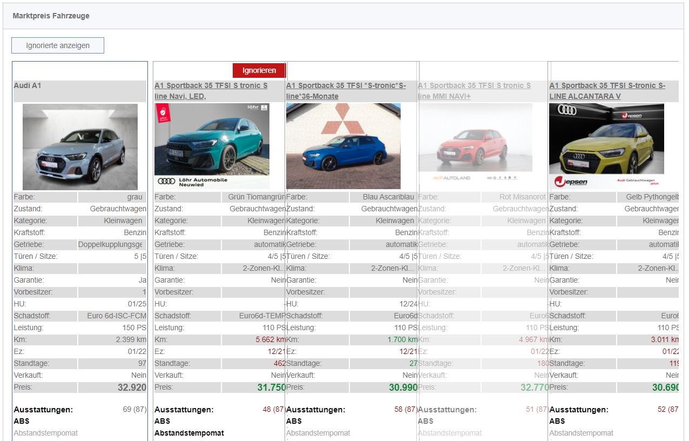Image resolution: width=689 pixels, height=441 pixels.
Task: Click the equipment count "48 (87)"
Action: coord(274,410)
